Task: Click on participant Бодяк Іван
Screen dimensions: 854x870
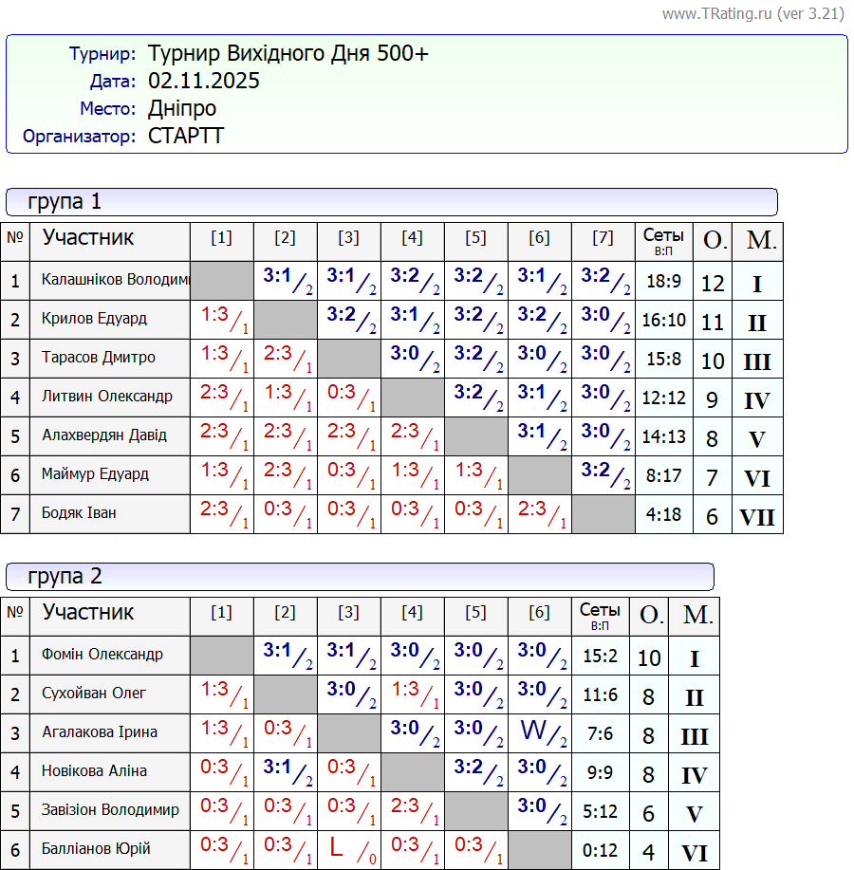Action: [79, 513]
